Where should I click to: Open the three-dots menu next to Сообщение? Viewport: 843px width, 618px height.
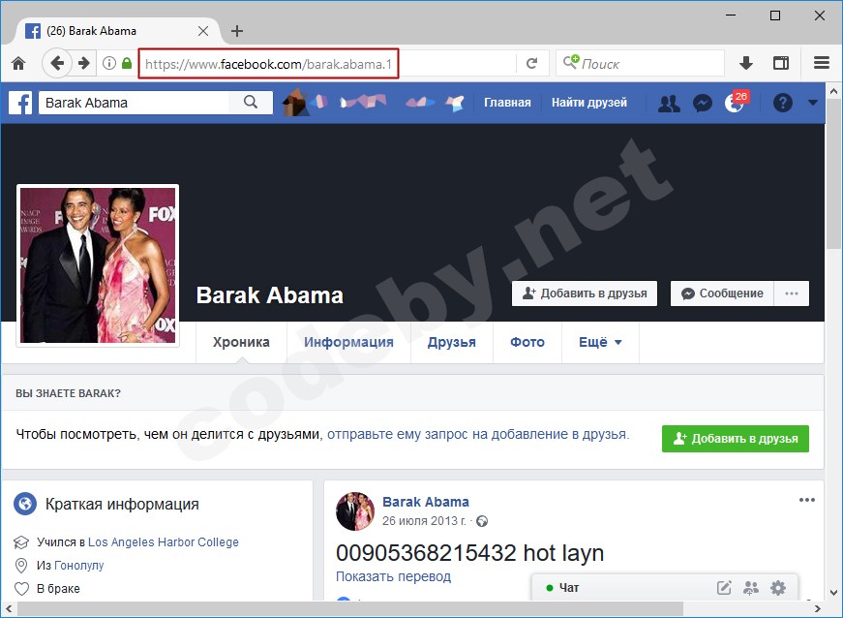tap(792, 294)
